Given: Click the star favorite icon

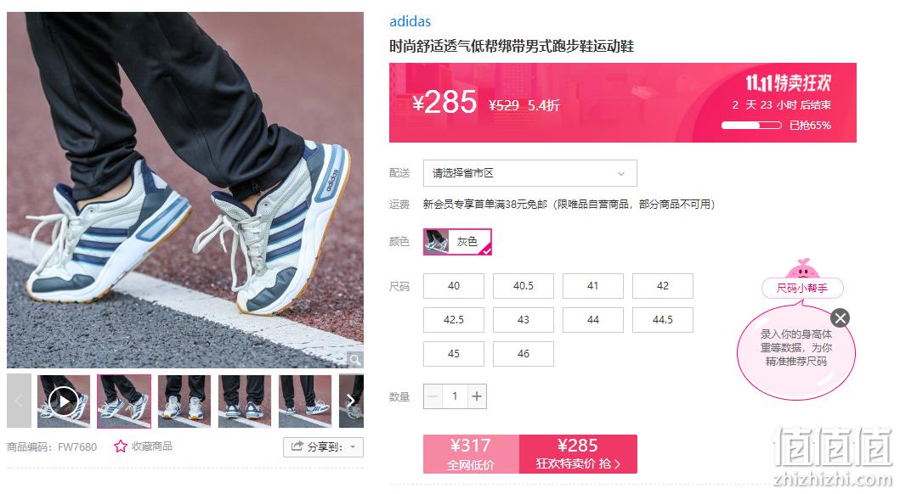Looking at the screenshot, I should (121, 446).
